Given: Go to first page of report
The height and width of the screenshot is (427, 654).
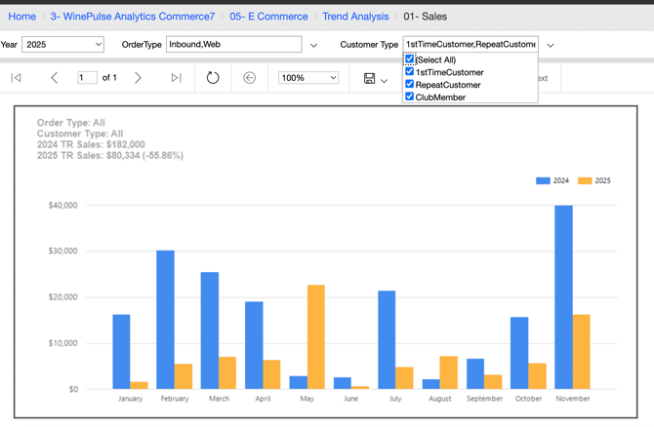Looking at the screenshot, I should pyautogui.click(x=17, y=78).
